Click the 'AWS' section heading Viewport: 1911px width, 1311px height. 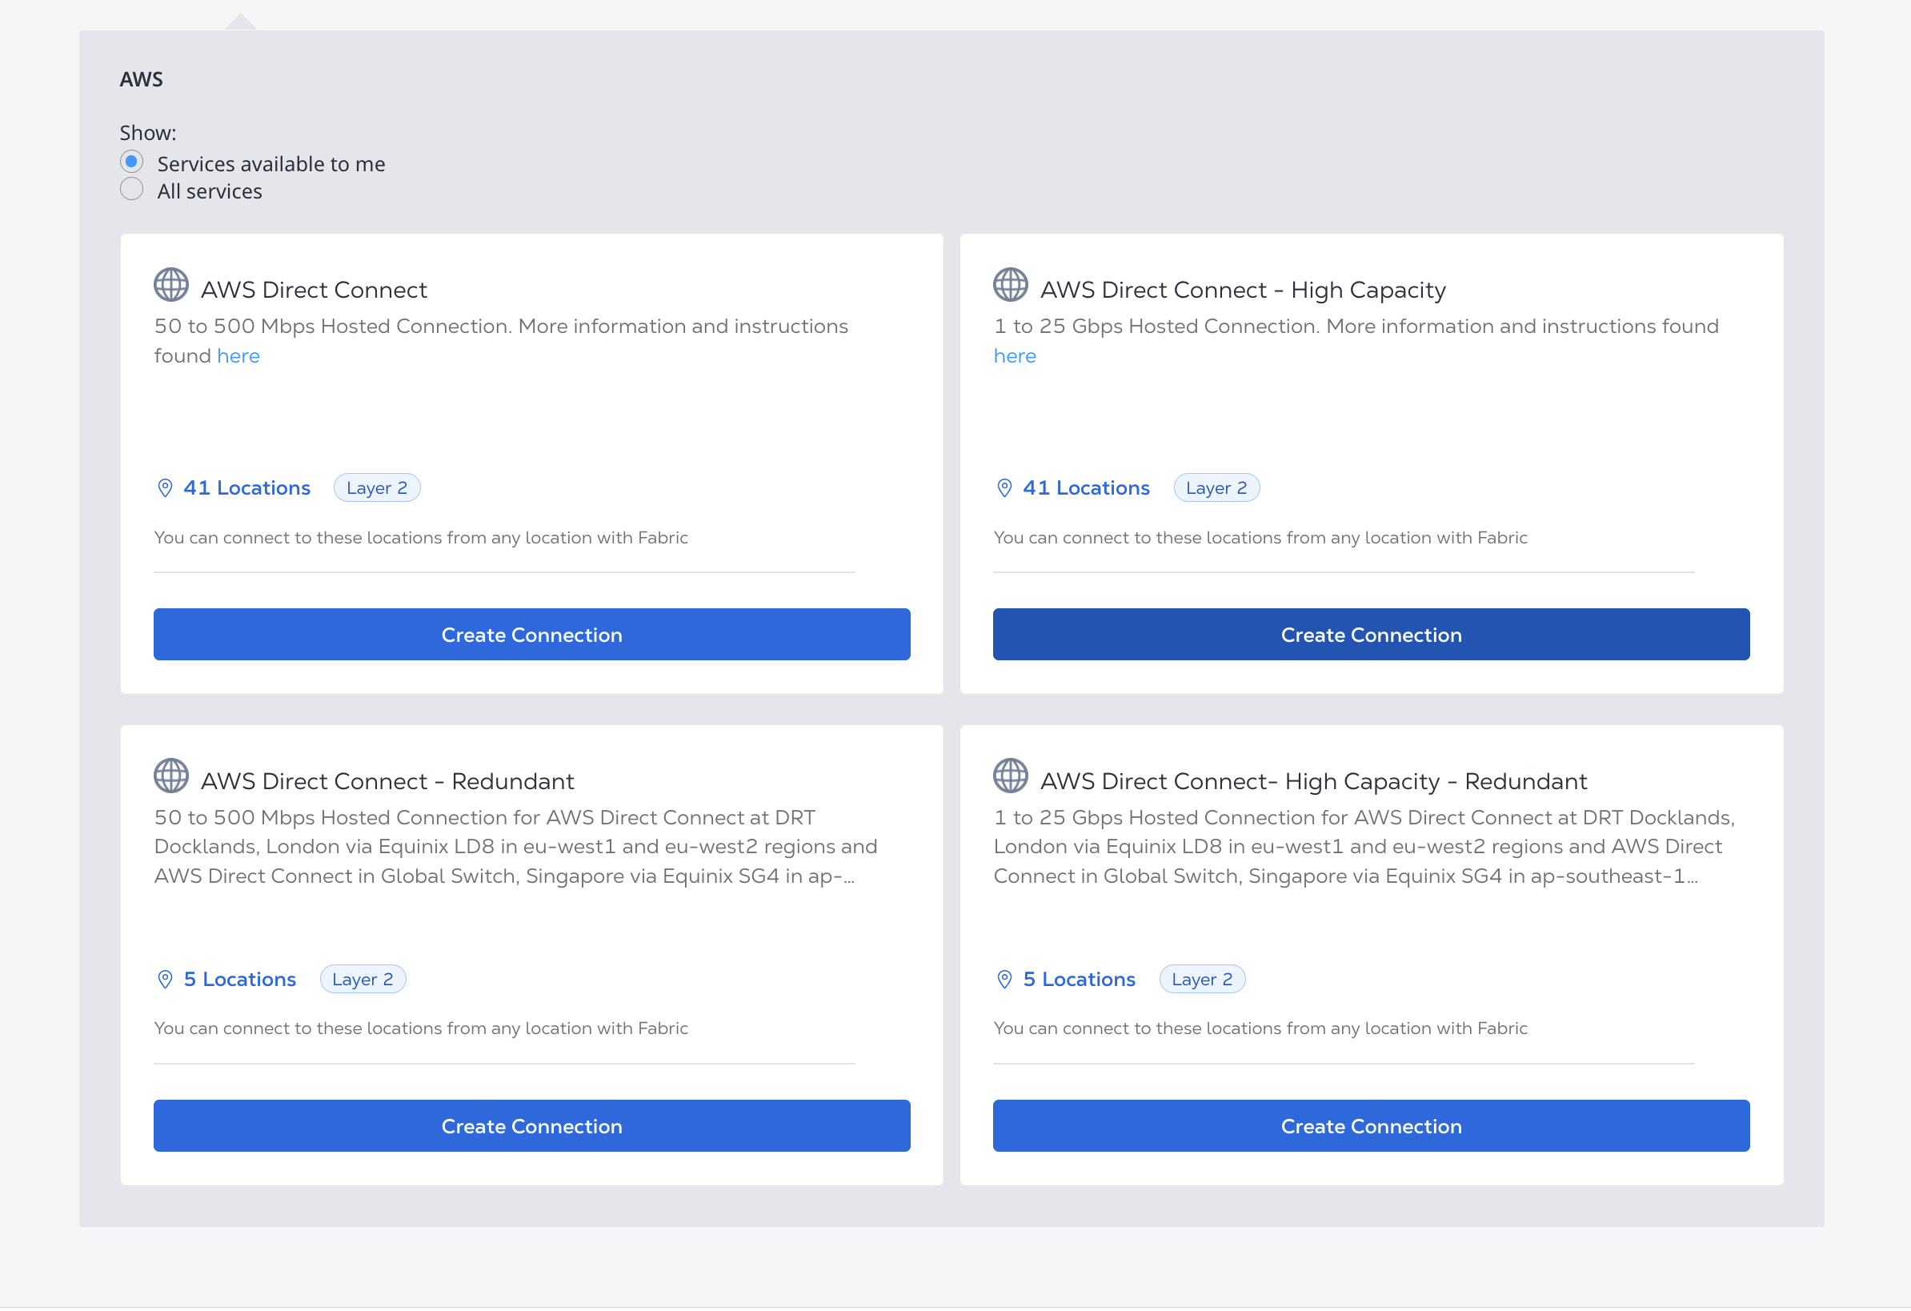pyautogui.click(x=142, y=80)
